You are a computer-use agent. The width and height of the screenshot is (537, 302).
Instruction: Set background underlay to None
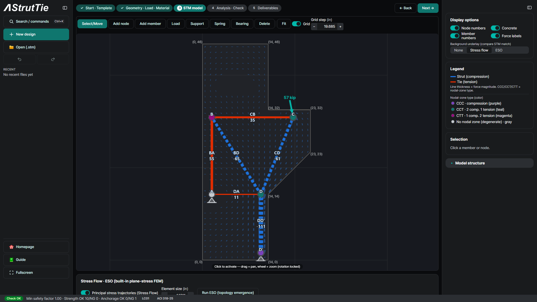458,50
